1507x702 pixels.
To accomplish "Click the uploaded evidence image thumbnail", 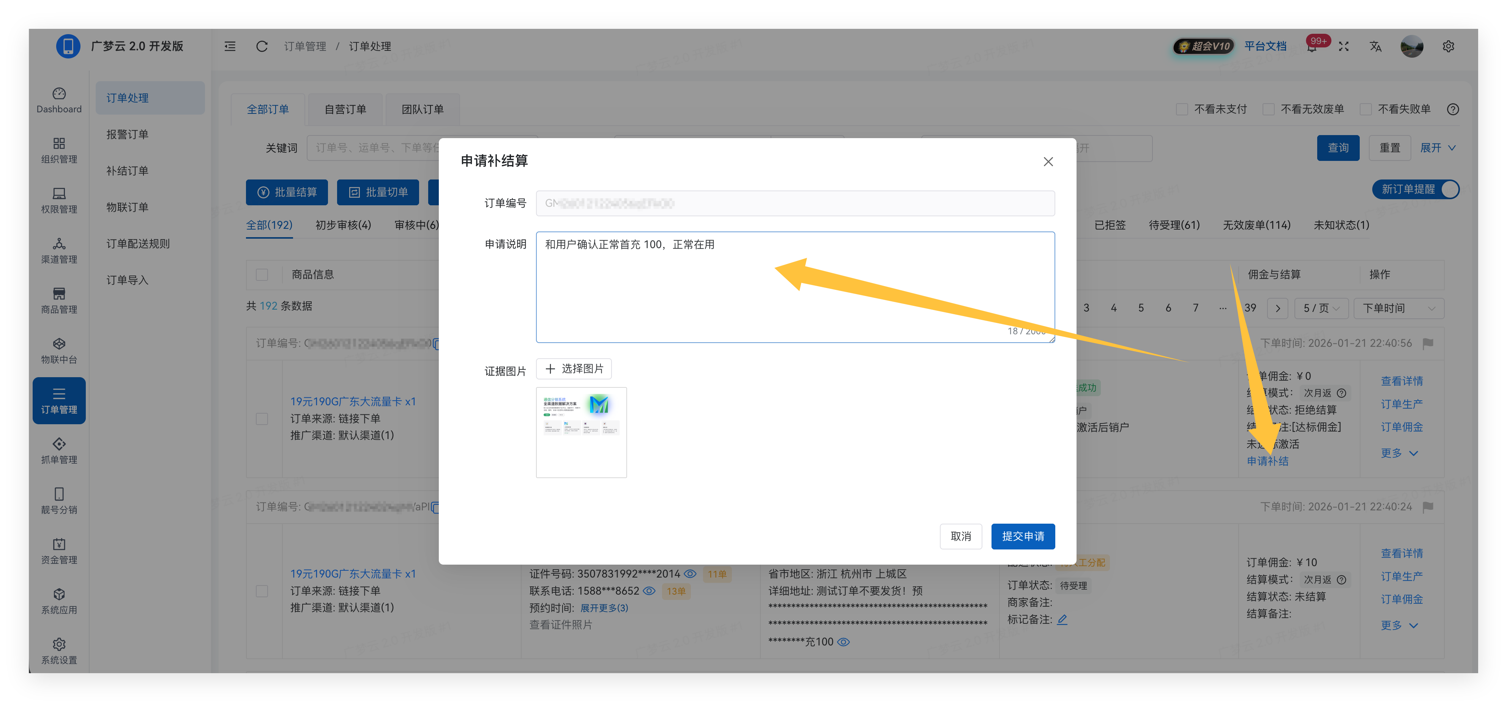I will 581,432.
